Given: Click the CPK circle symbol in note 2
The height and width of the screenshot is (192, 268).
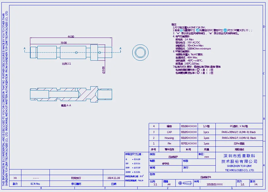Looking at the screenshot, I should (x=225, y=30).
